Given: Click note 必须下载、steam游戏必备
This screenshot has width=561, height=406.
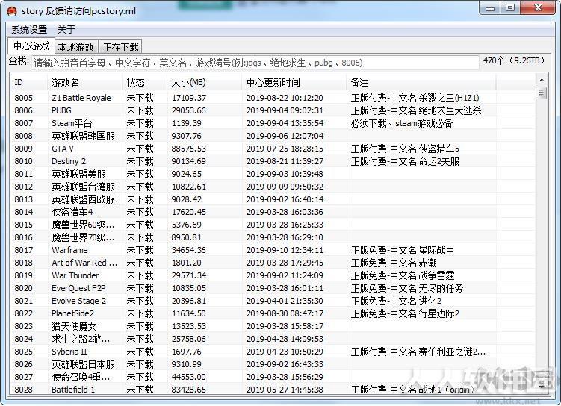Looking at the screenshot, I should tap(401, 123).
